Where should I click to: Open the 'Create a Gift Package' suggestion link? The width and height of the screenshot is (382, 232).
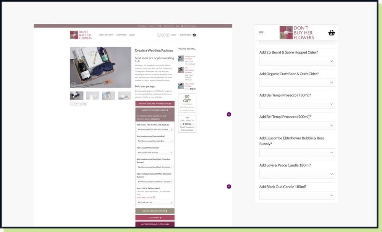pyautogui.click(x=190, y=57)
